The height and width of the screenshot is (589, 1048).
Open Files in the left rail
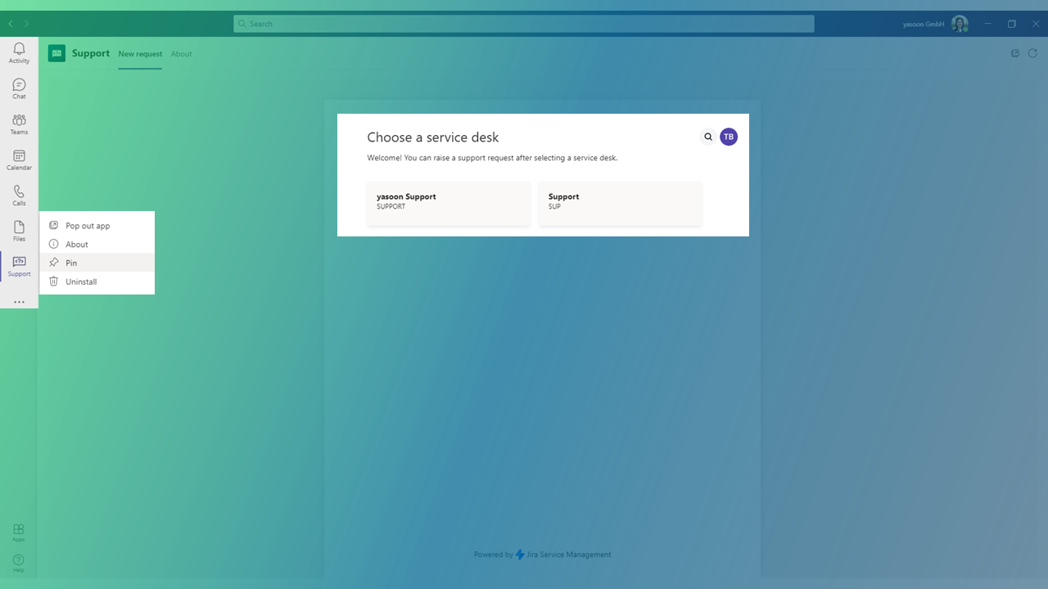pyautogui.click(x=19, y=232)
